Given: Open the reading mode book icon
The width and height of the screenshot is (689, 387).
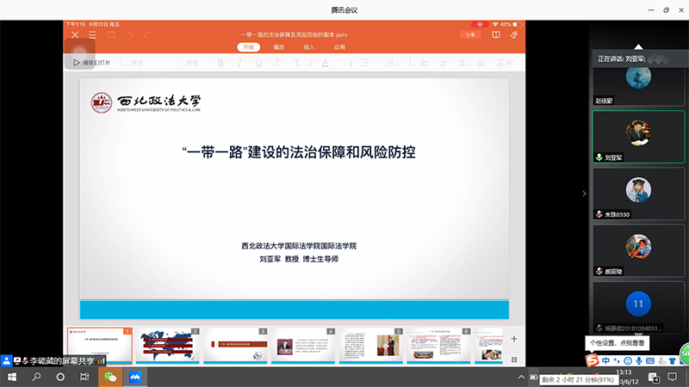Looking at the screenshot, I should 496,35.
